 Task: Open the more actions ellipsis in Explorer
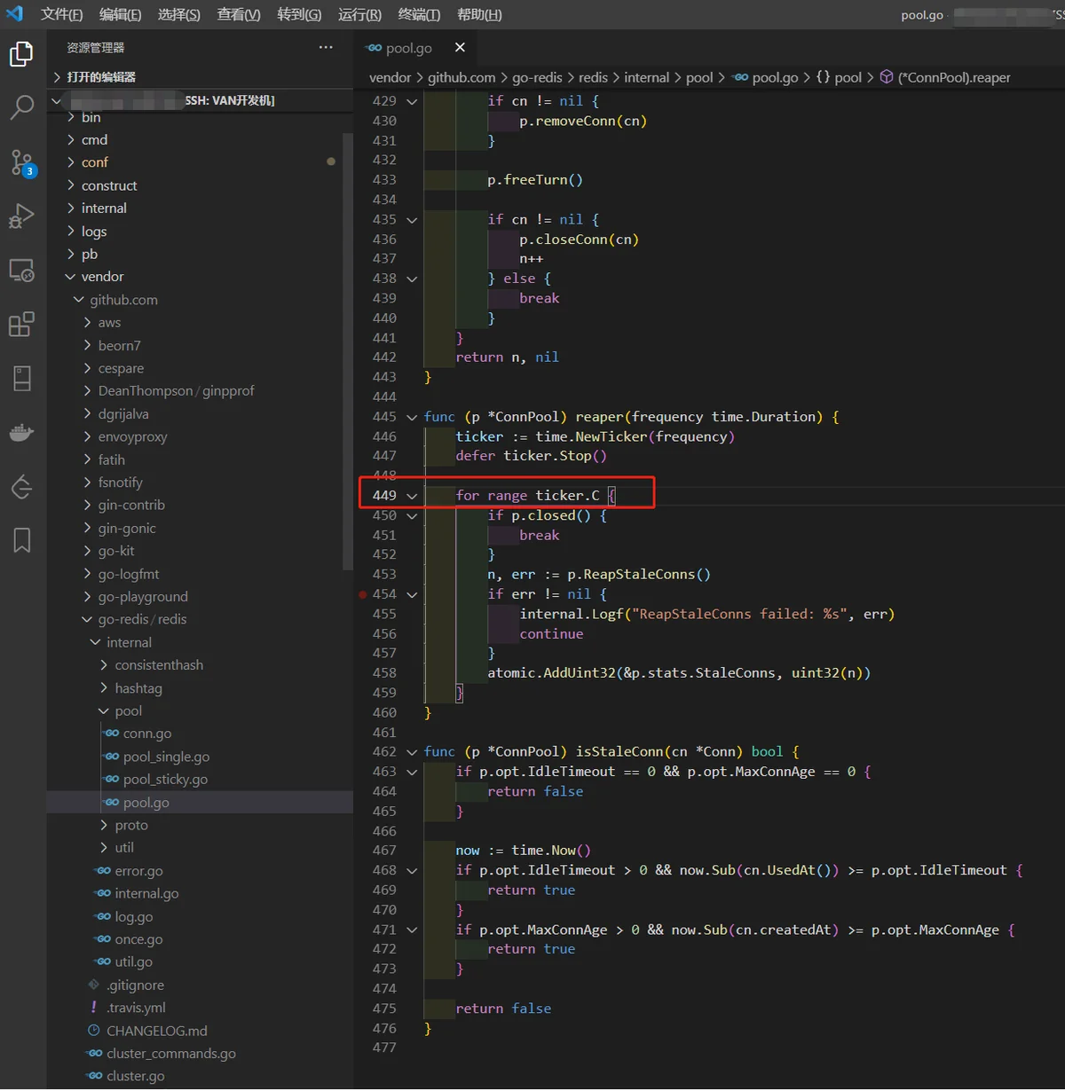(x=326, y=47)
